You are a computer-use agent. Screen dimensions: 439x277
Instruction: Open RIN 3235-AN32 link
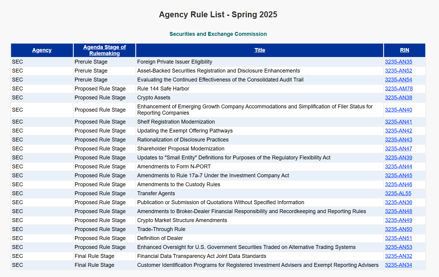click(x=398, y=256)
